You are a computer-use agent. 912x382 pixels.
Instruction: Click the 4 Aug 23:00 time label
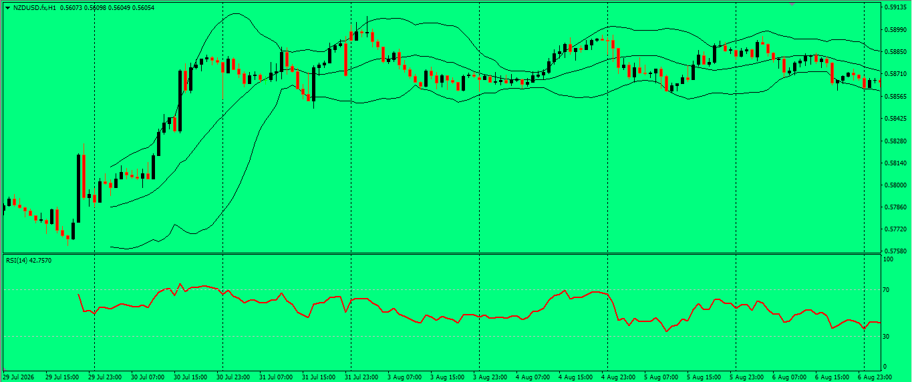pyautogui.click(x=617, y=377)
